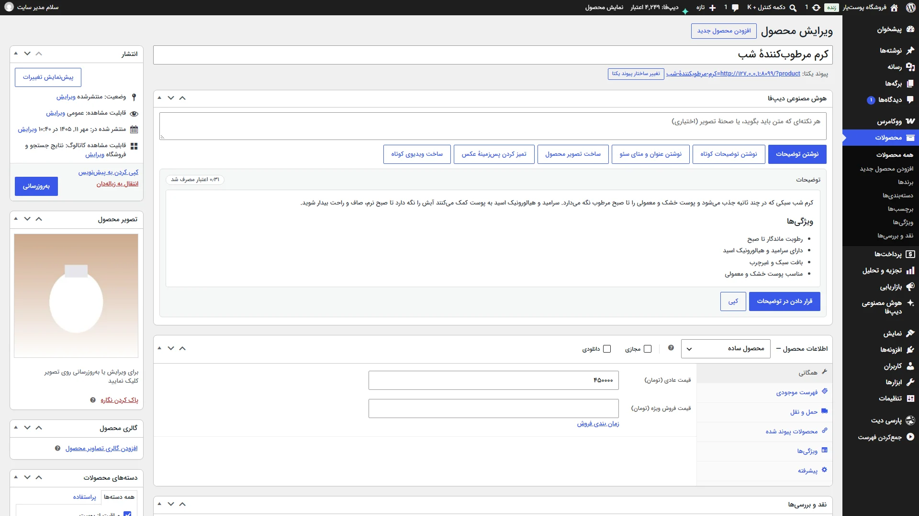Open Dashboard (پیشخوان) in sidebar
Viewport: 919px width, 516px height.
(881, 30)
